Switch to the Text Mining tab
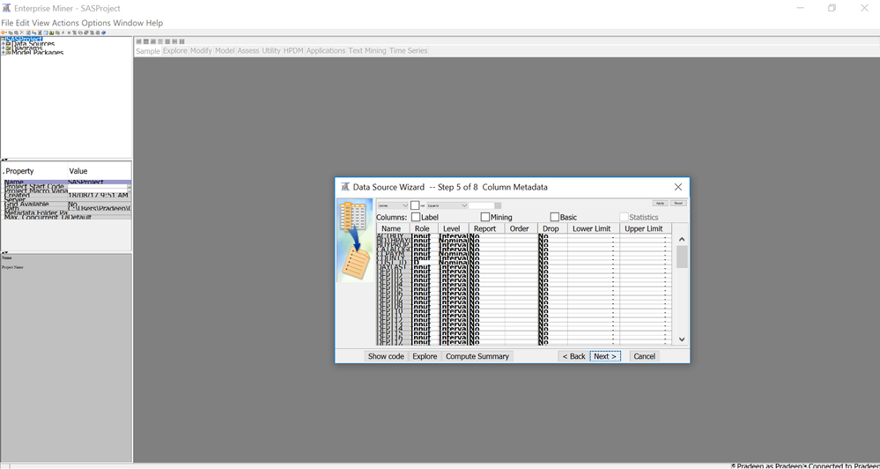 (367, 50)
